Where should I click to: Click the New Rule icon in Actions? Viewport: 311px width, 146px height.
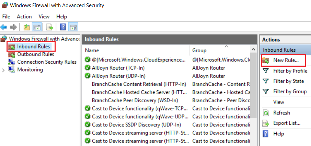266,61
